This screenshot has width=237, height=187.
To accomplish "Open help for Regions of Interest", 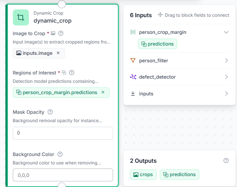I will (x=71, y=73).
